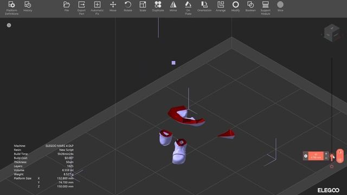Decrease layer with the minus stepper

tap(326, 158)
